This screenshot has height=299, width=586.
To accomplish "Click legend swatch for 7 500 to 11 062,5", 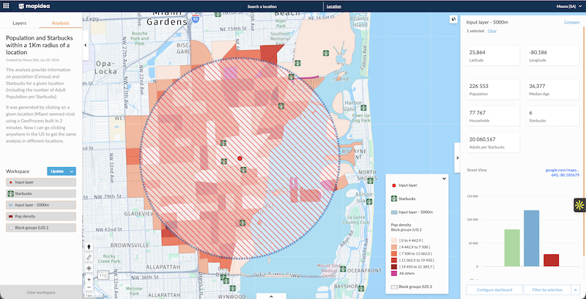I will (394, 254).
